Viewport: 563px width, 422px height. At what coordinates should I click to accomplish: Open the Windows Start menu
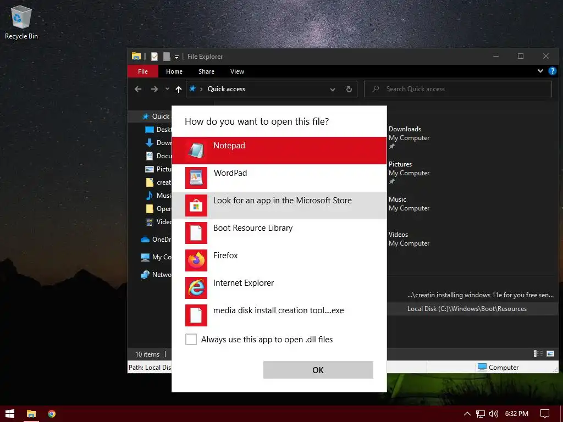(10, 414)
